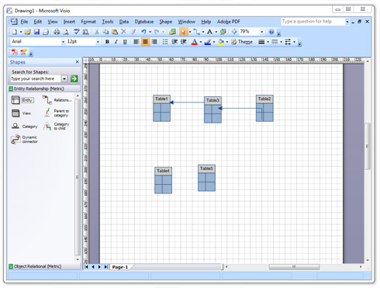Image resolution: width=380 pixels, height=288 pixels.
Task: Pick the Dynamic connector shape
Action: 24,140
